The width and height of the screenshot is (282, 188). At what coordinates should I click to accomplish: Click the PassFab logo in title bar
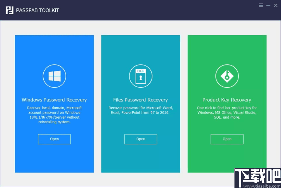[x=10, y=10]
